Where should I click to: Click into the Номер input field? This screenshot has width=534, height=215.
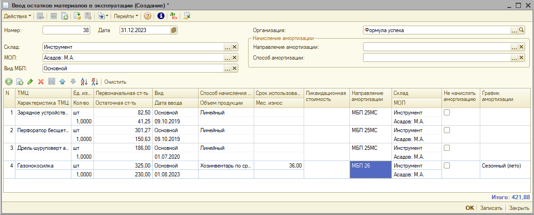tap(66, 30)
